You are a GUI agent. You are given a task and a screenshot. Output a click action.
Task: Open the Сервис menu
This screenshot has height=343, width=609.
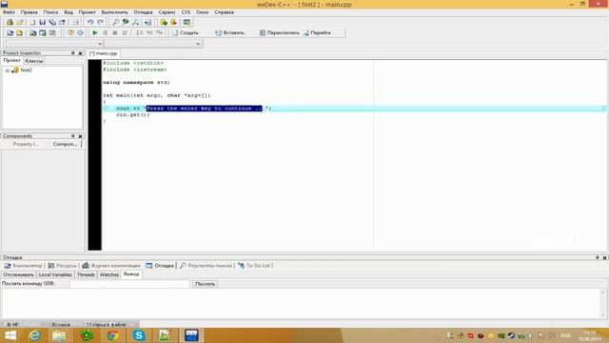pyautogui.click(x=167, y=12)
